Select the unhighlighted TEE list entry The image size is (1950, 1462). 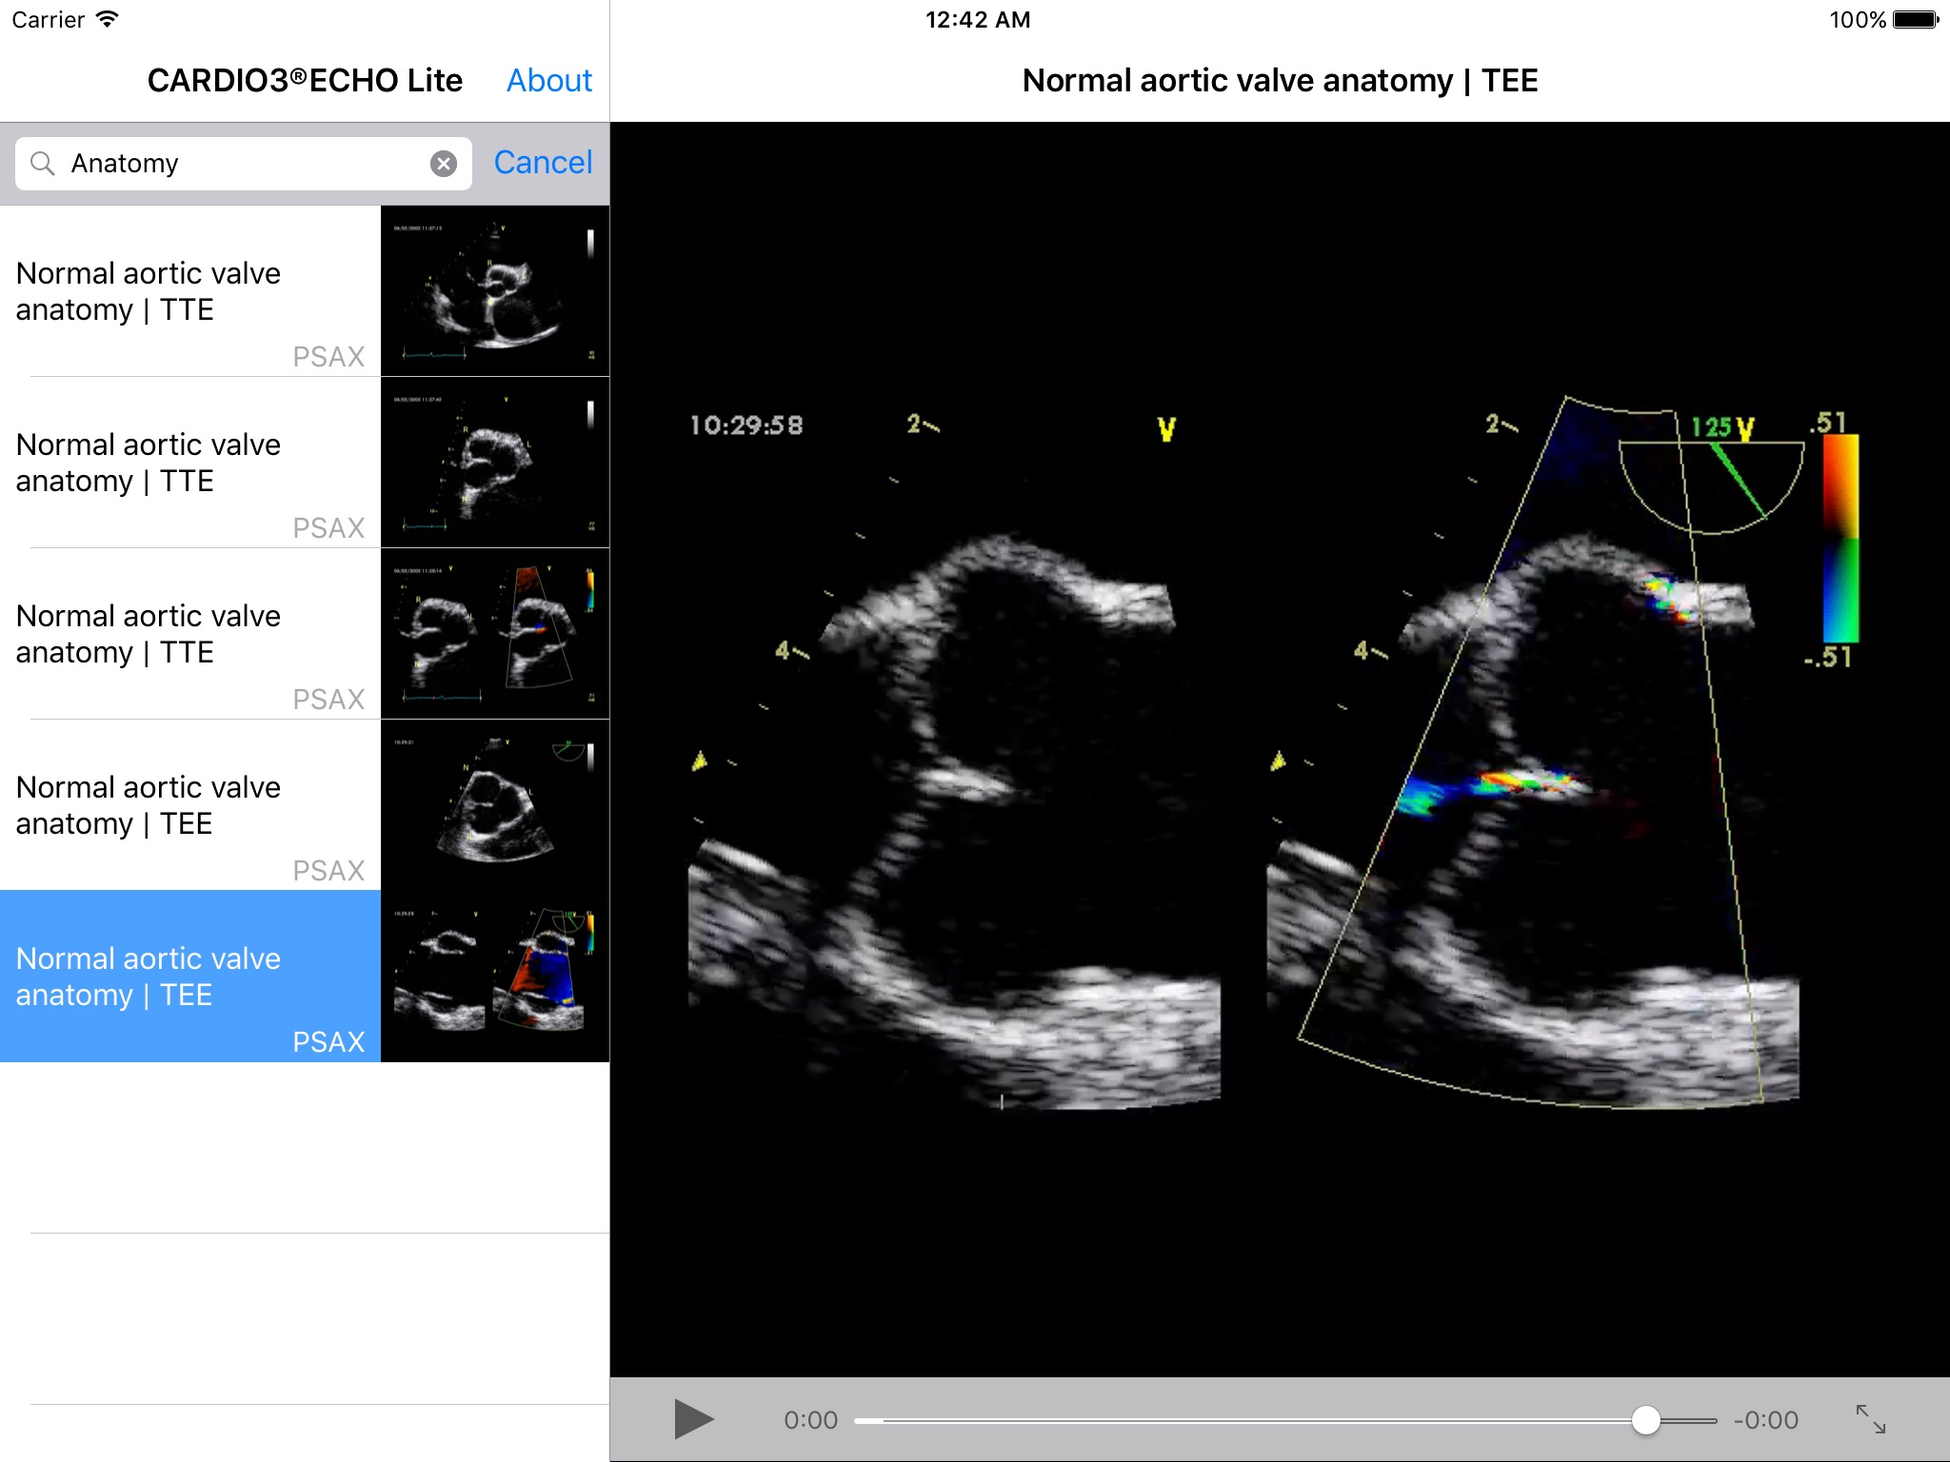click(190, 805)
